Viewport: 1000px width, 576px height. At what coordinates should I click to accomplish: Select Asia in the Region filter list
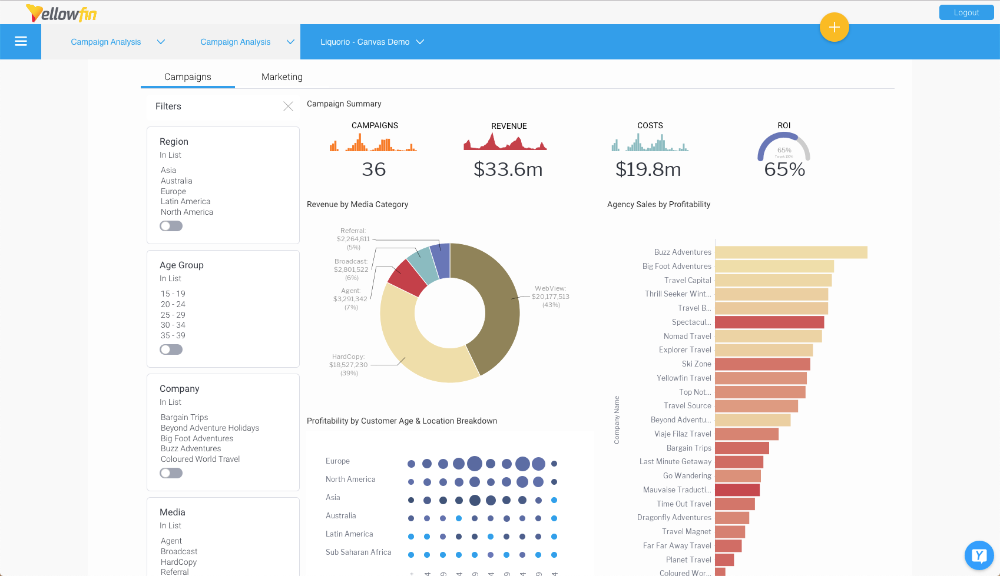(x=168, y=170)
